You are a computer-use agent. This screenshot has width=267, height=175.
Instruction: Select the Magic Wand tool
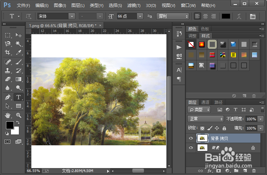(x=19, y=44)
